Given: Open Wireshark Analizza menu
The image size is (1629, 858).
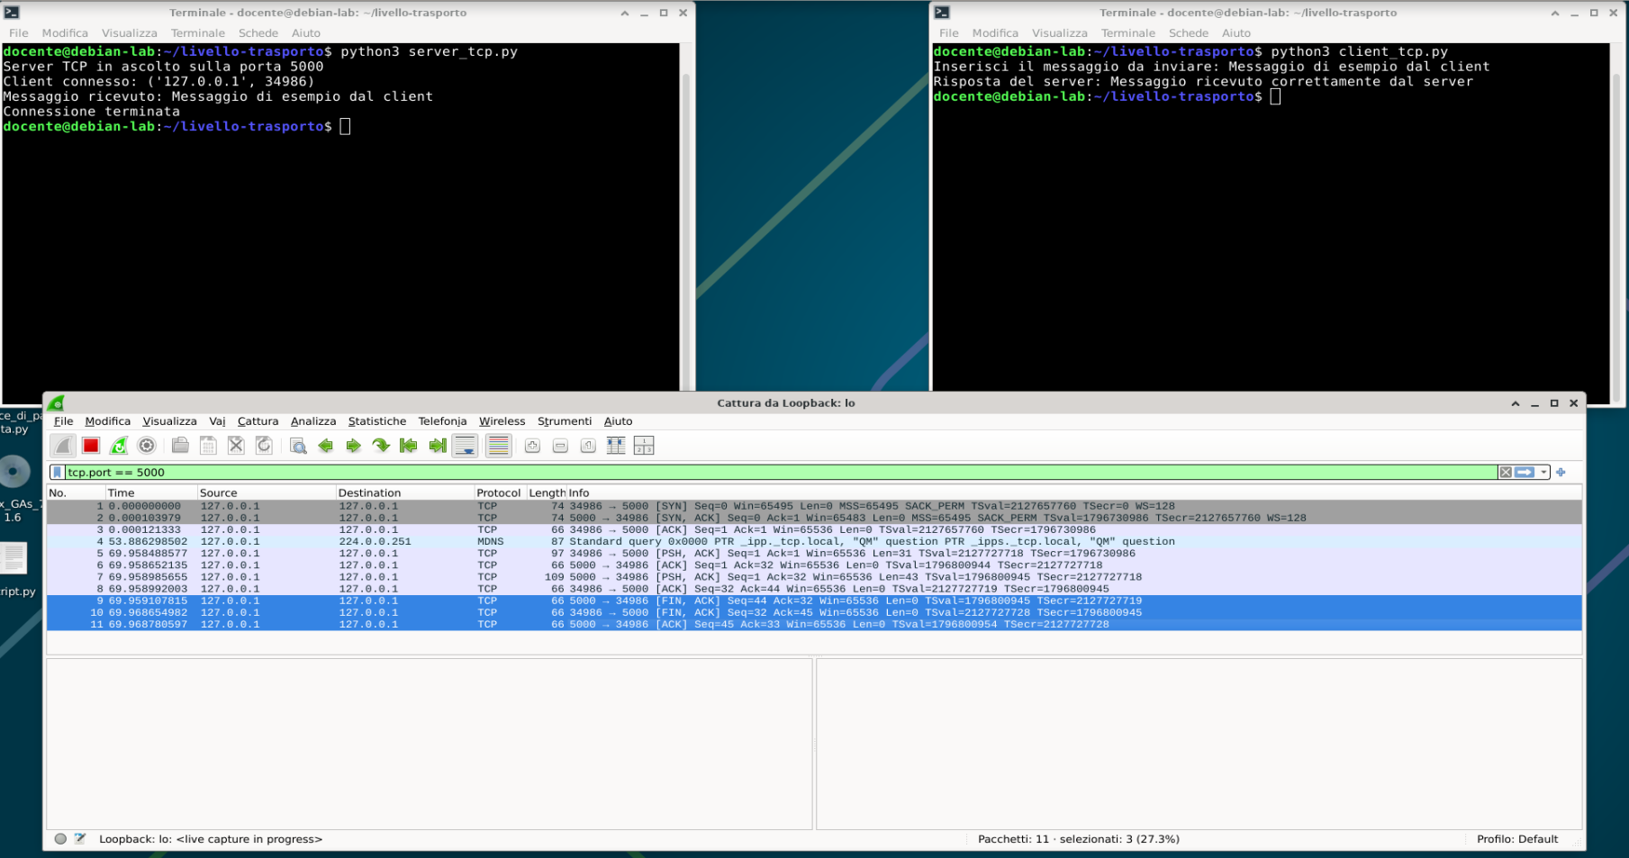Looking at the screenshot, I should coord(313,421).
